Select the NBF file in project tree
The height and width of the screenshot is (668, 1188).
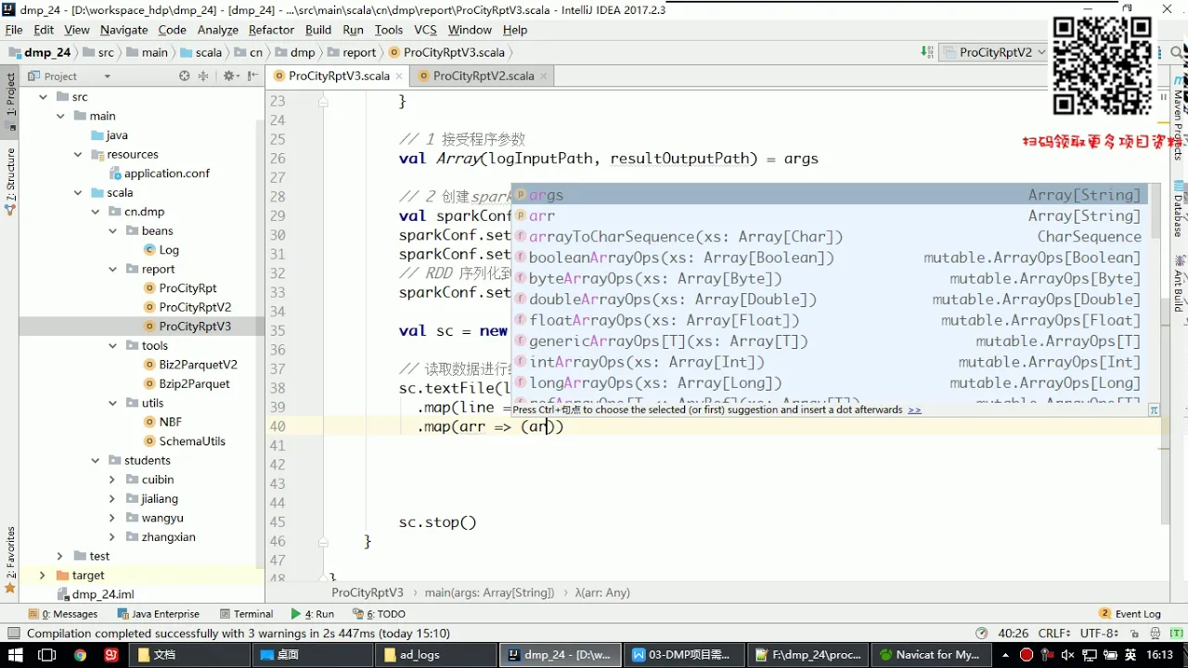coord(162,422)
